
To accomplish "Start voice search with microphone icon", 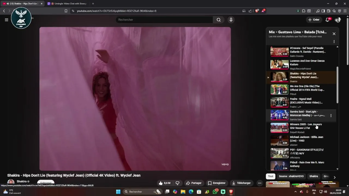I will 231,20.
